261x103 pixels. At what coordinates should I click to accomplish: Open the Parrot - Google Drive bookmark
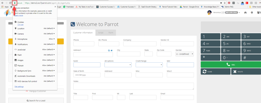pyautogui.click(x=189, y=7)
